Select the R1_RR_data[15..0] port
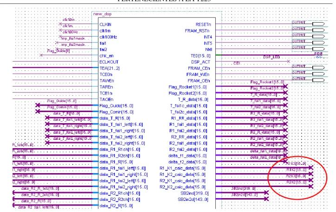Viewport: 336px width, 212px height. (x=189, y=118)
